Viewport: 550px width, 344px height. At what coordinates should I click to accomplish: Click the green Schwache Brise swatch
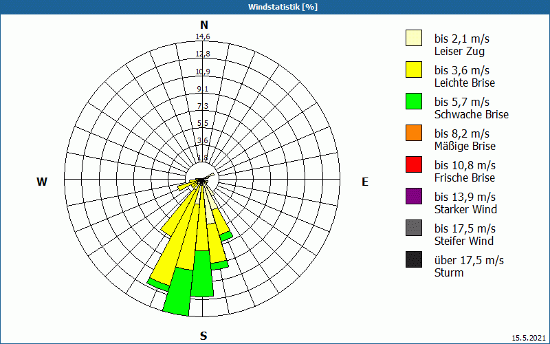click(x=414, y=101)
